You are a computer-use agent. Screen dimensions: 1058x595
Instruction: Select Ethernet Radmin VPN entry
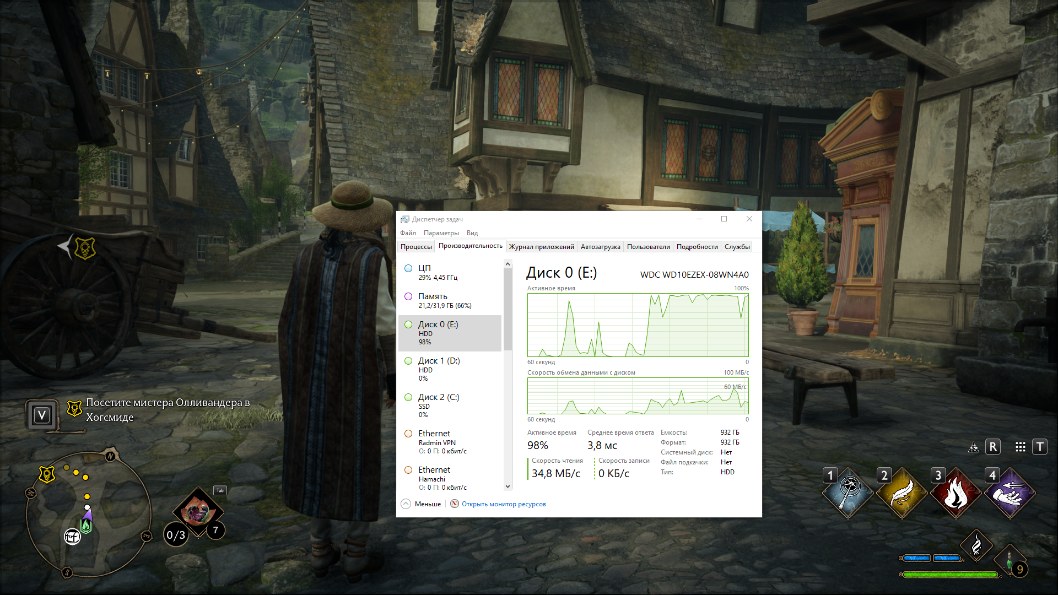pyautogui.click(x=450, y=442)
